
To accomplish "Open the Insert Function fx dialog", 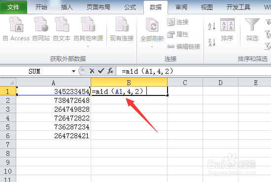I will pos(110,71).
